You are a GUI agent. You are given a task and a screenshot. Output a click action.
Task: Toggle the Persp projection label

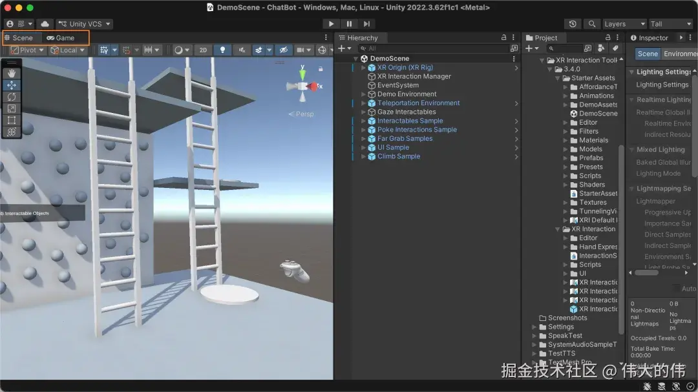click(x=301, y=114)
